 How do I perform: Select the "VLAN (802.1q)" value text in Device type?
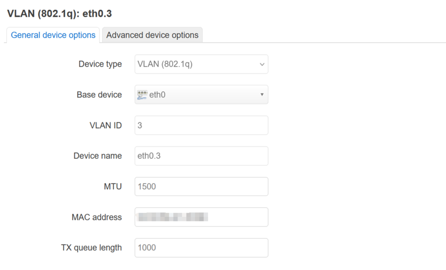pos(165,64)
